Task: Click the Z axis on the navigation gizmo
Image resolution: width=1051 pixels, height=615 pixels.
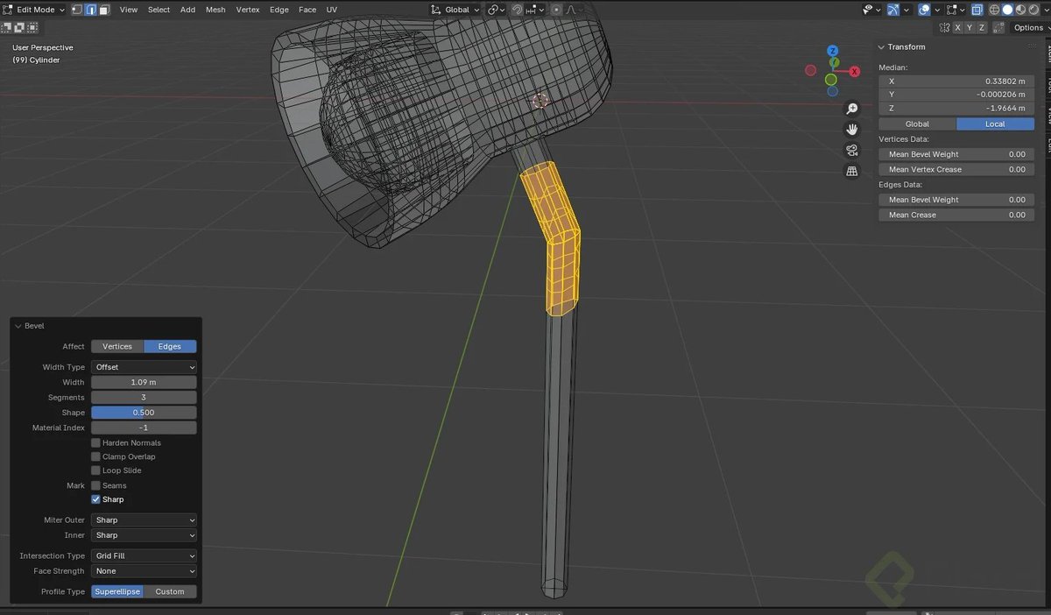Action: [x=833, y=51]
